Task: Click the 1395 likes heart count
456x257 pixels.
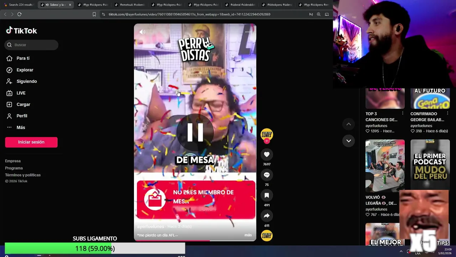Action: click(x=372, y=131)
